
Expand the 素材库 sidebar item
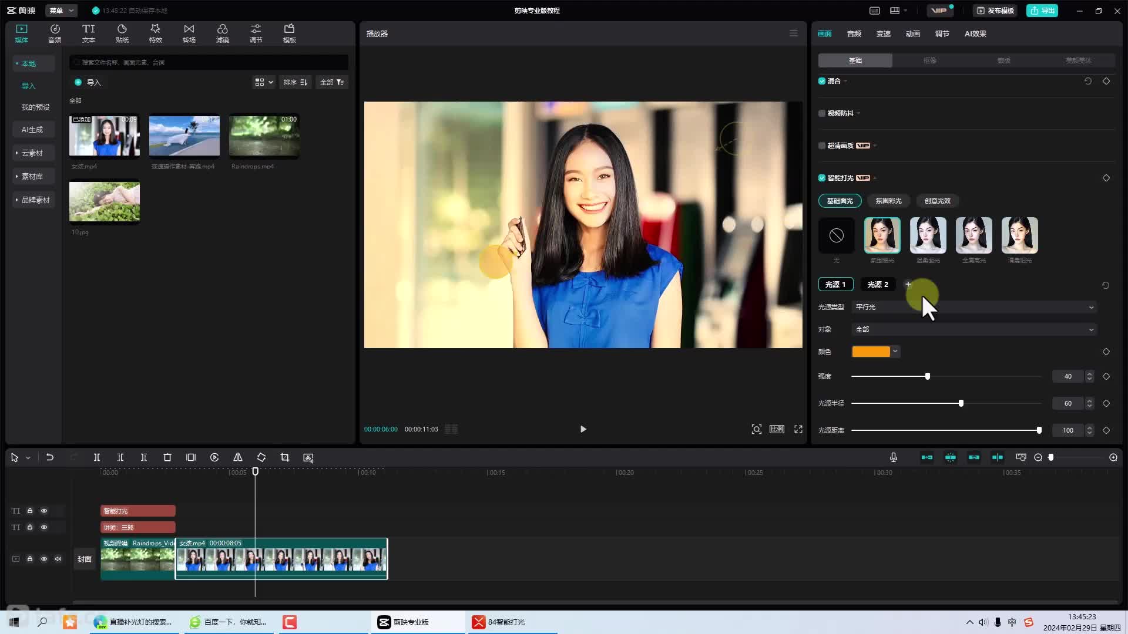33,176
